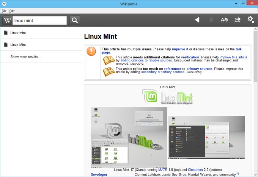This screenshot has height=177, width=258.
Task: Click the magnifier search button
Action: 75,20
